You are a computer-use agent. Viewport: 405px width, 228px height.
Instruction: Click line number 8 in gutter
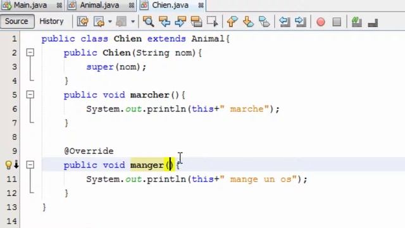(x=14, y=137)
